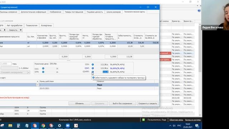Click the right arrow button next to Свернуть
Image resolution: width=229 pixels, height=129 pixels.
(x=5, y=30)
